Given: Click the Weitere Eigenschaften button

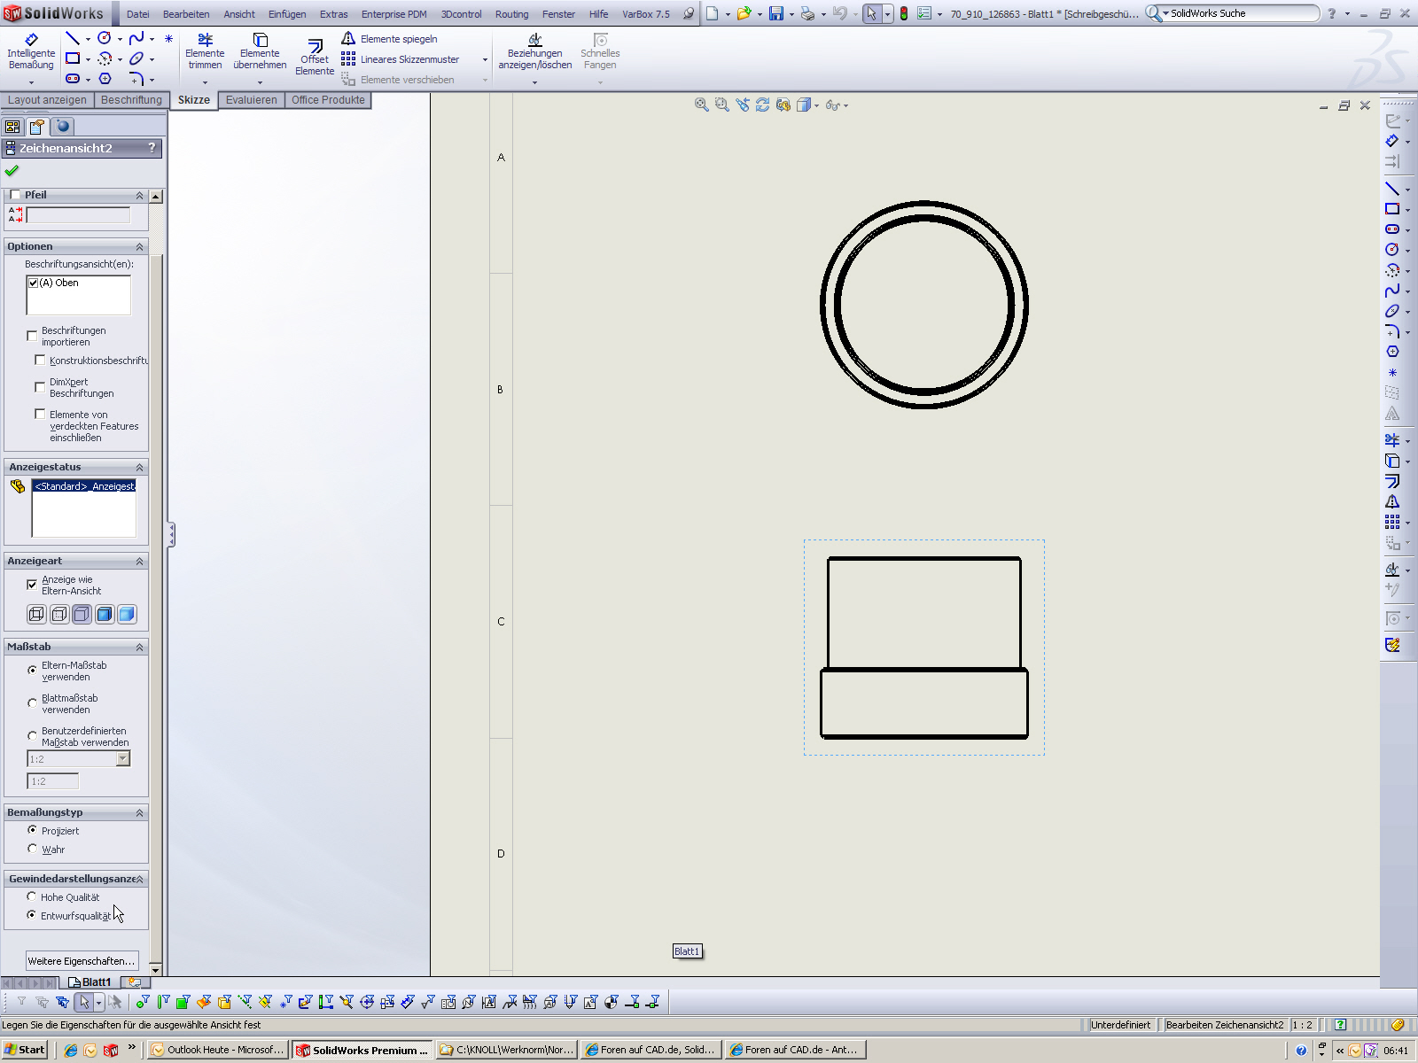Looking at the screenshot, I should 82,961.
